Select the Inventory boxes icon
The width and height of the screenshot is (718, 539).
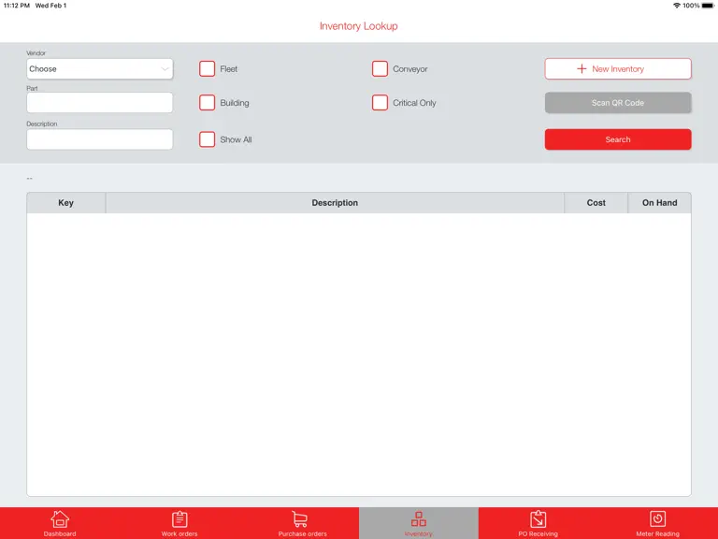[419, 519]
